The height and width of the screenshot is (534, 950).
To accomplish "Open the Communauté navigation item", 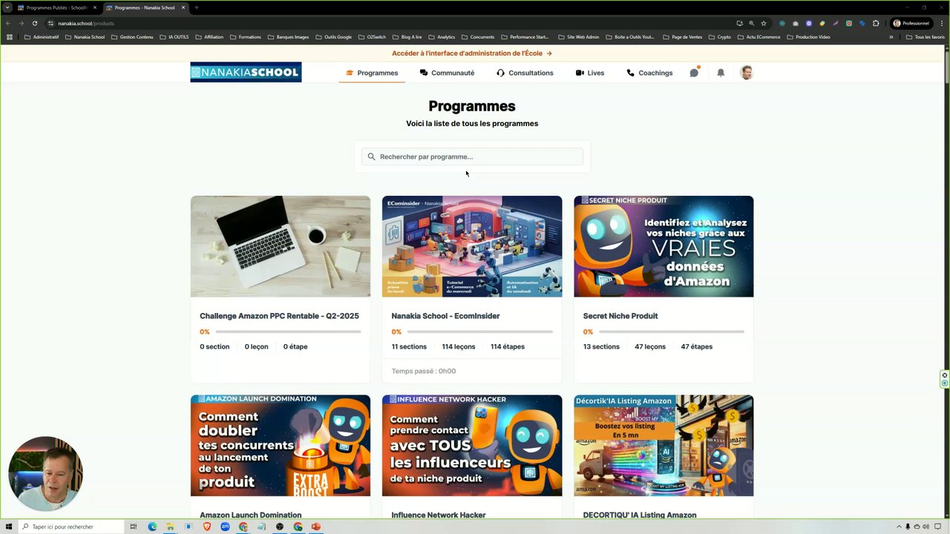I will pyautogui.click(x=447, y=73).
